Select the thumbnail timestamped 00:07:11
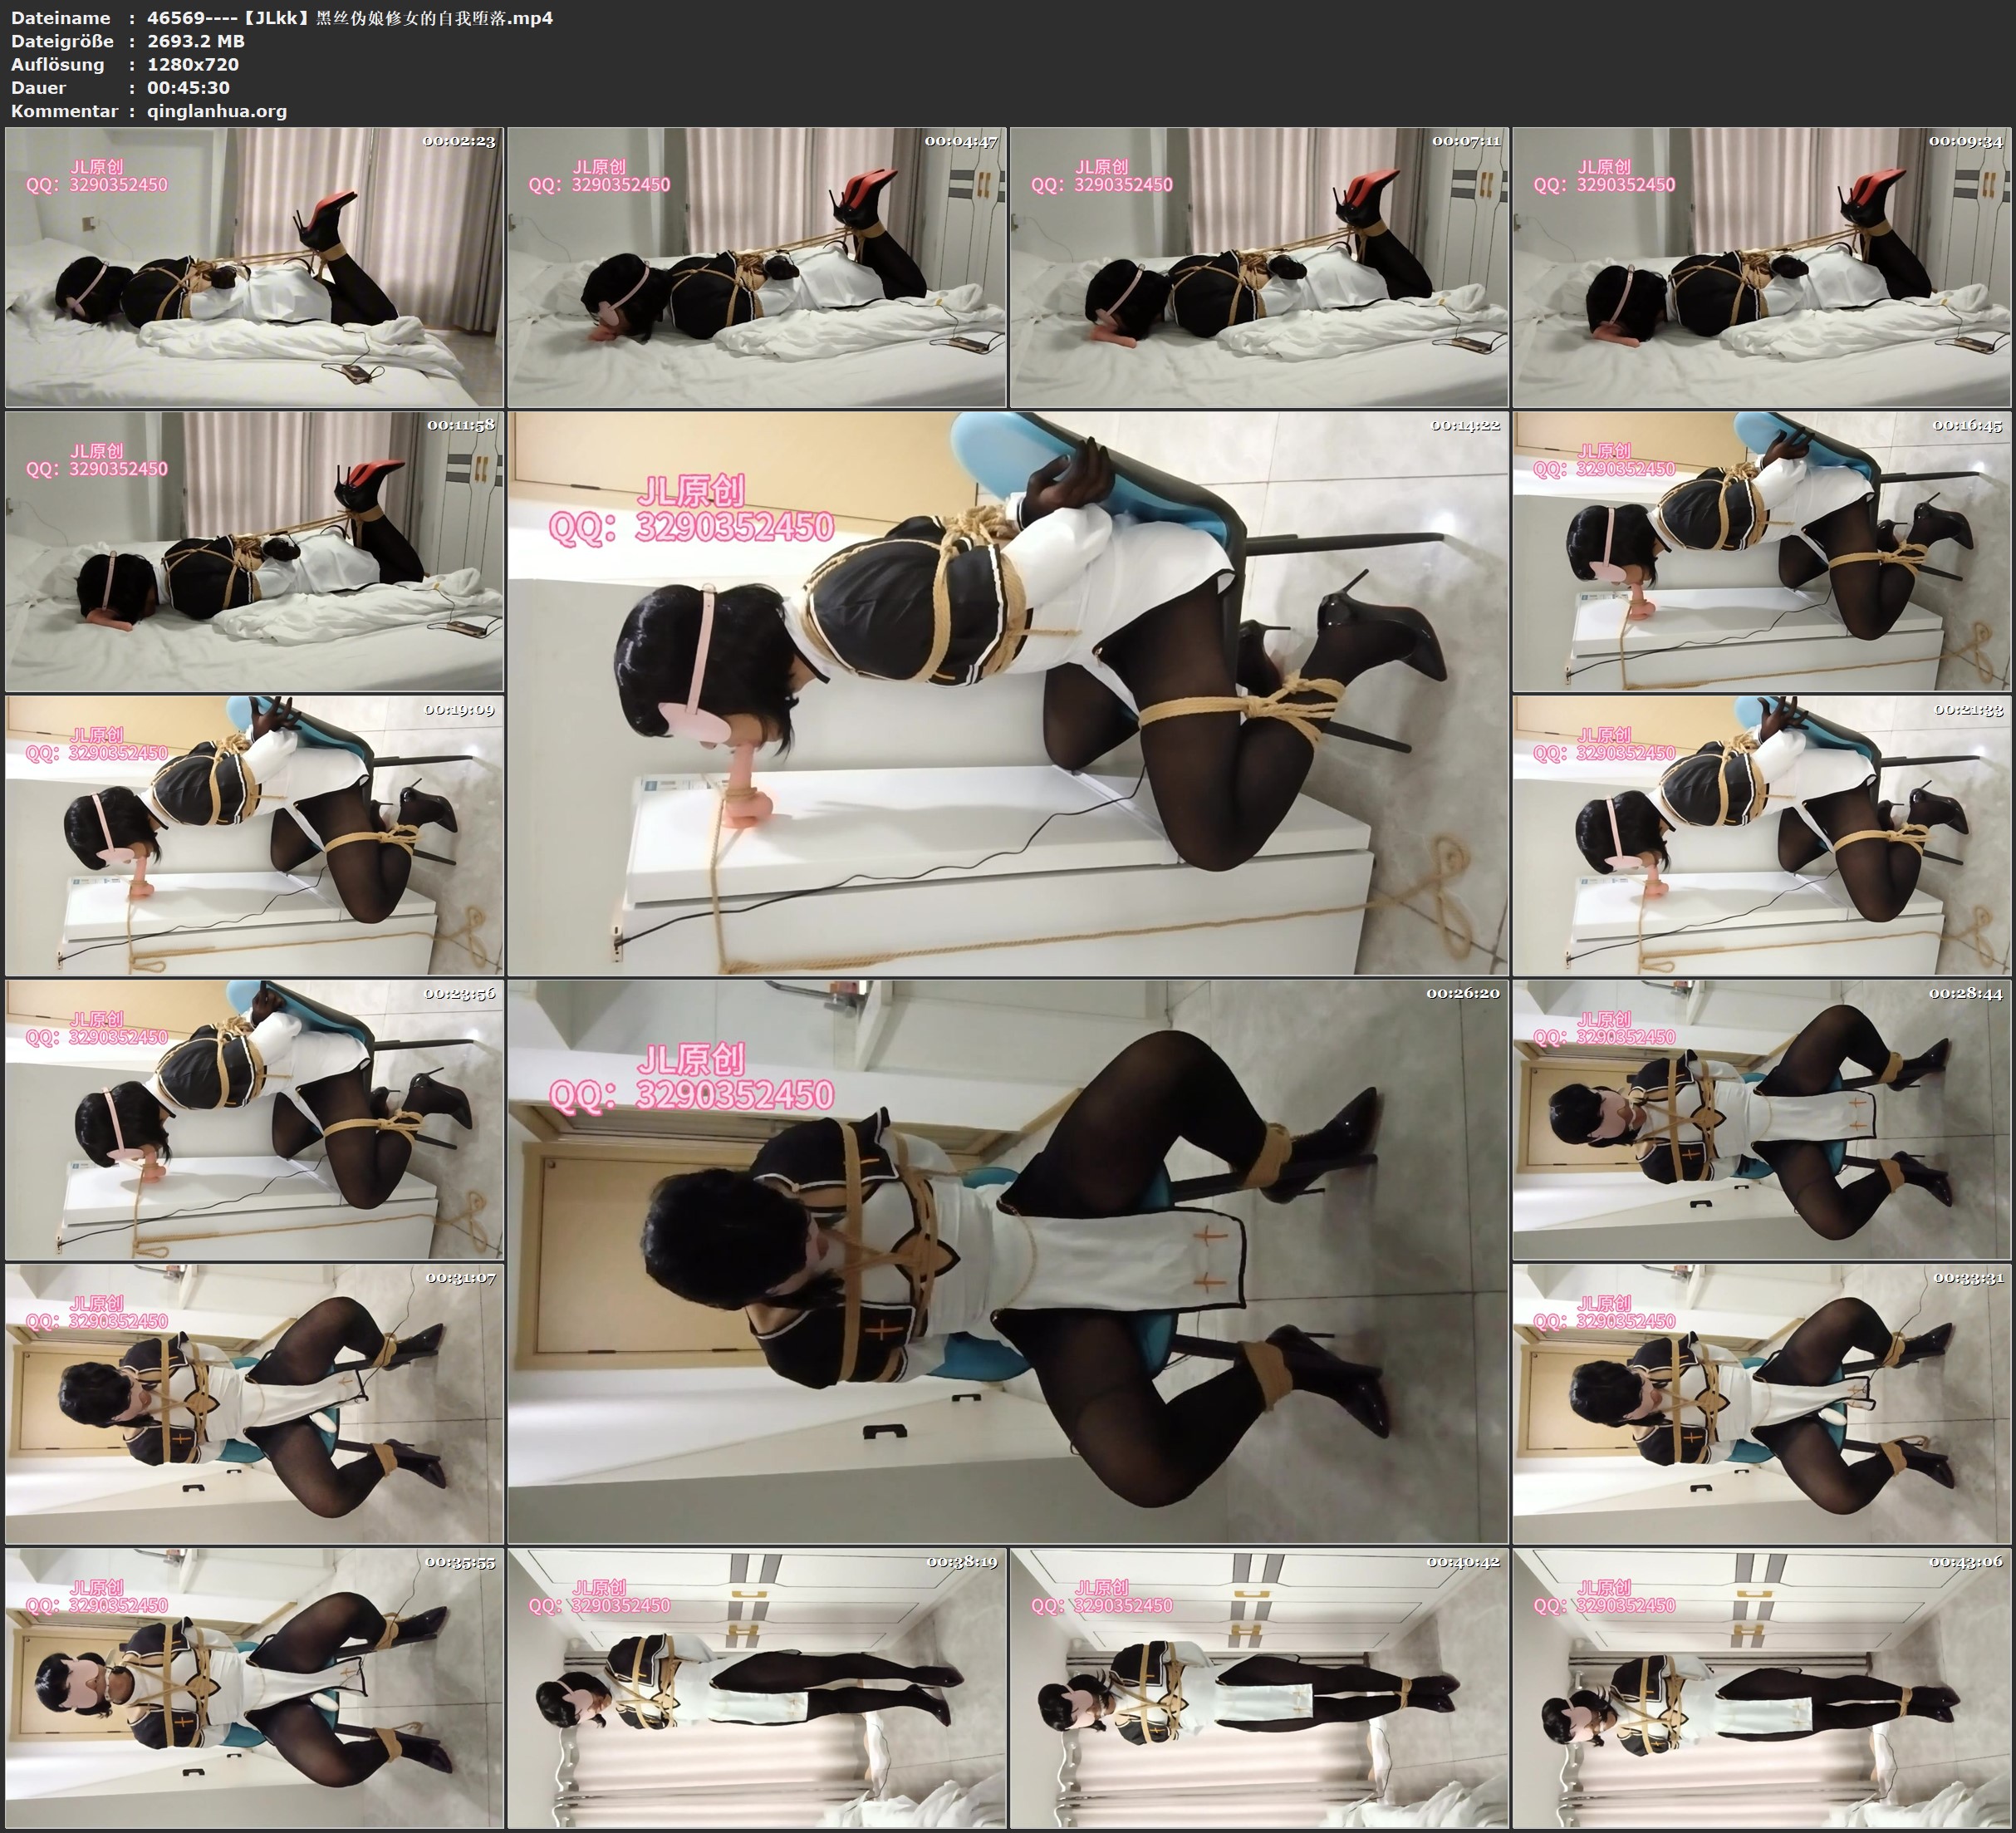The width and height of the screenshot is (2016, 1833). 1259,268
